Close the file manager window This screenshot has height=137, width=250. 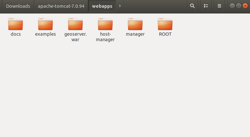click(245, 6)
